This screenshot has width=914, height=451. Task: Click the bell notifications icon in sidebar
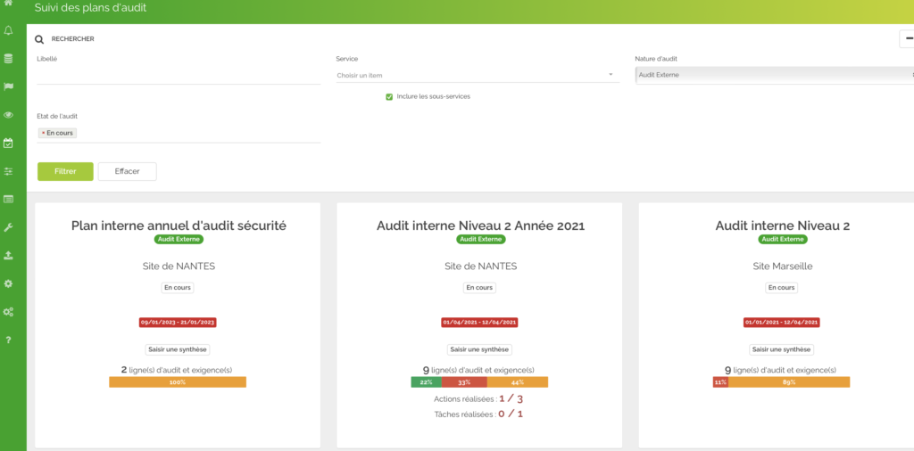(x=9, y=31)
